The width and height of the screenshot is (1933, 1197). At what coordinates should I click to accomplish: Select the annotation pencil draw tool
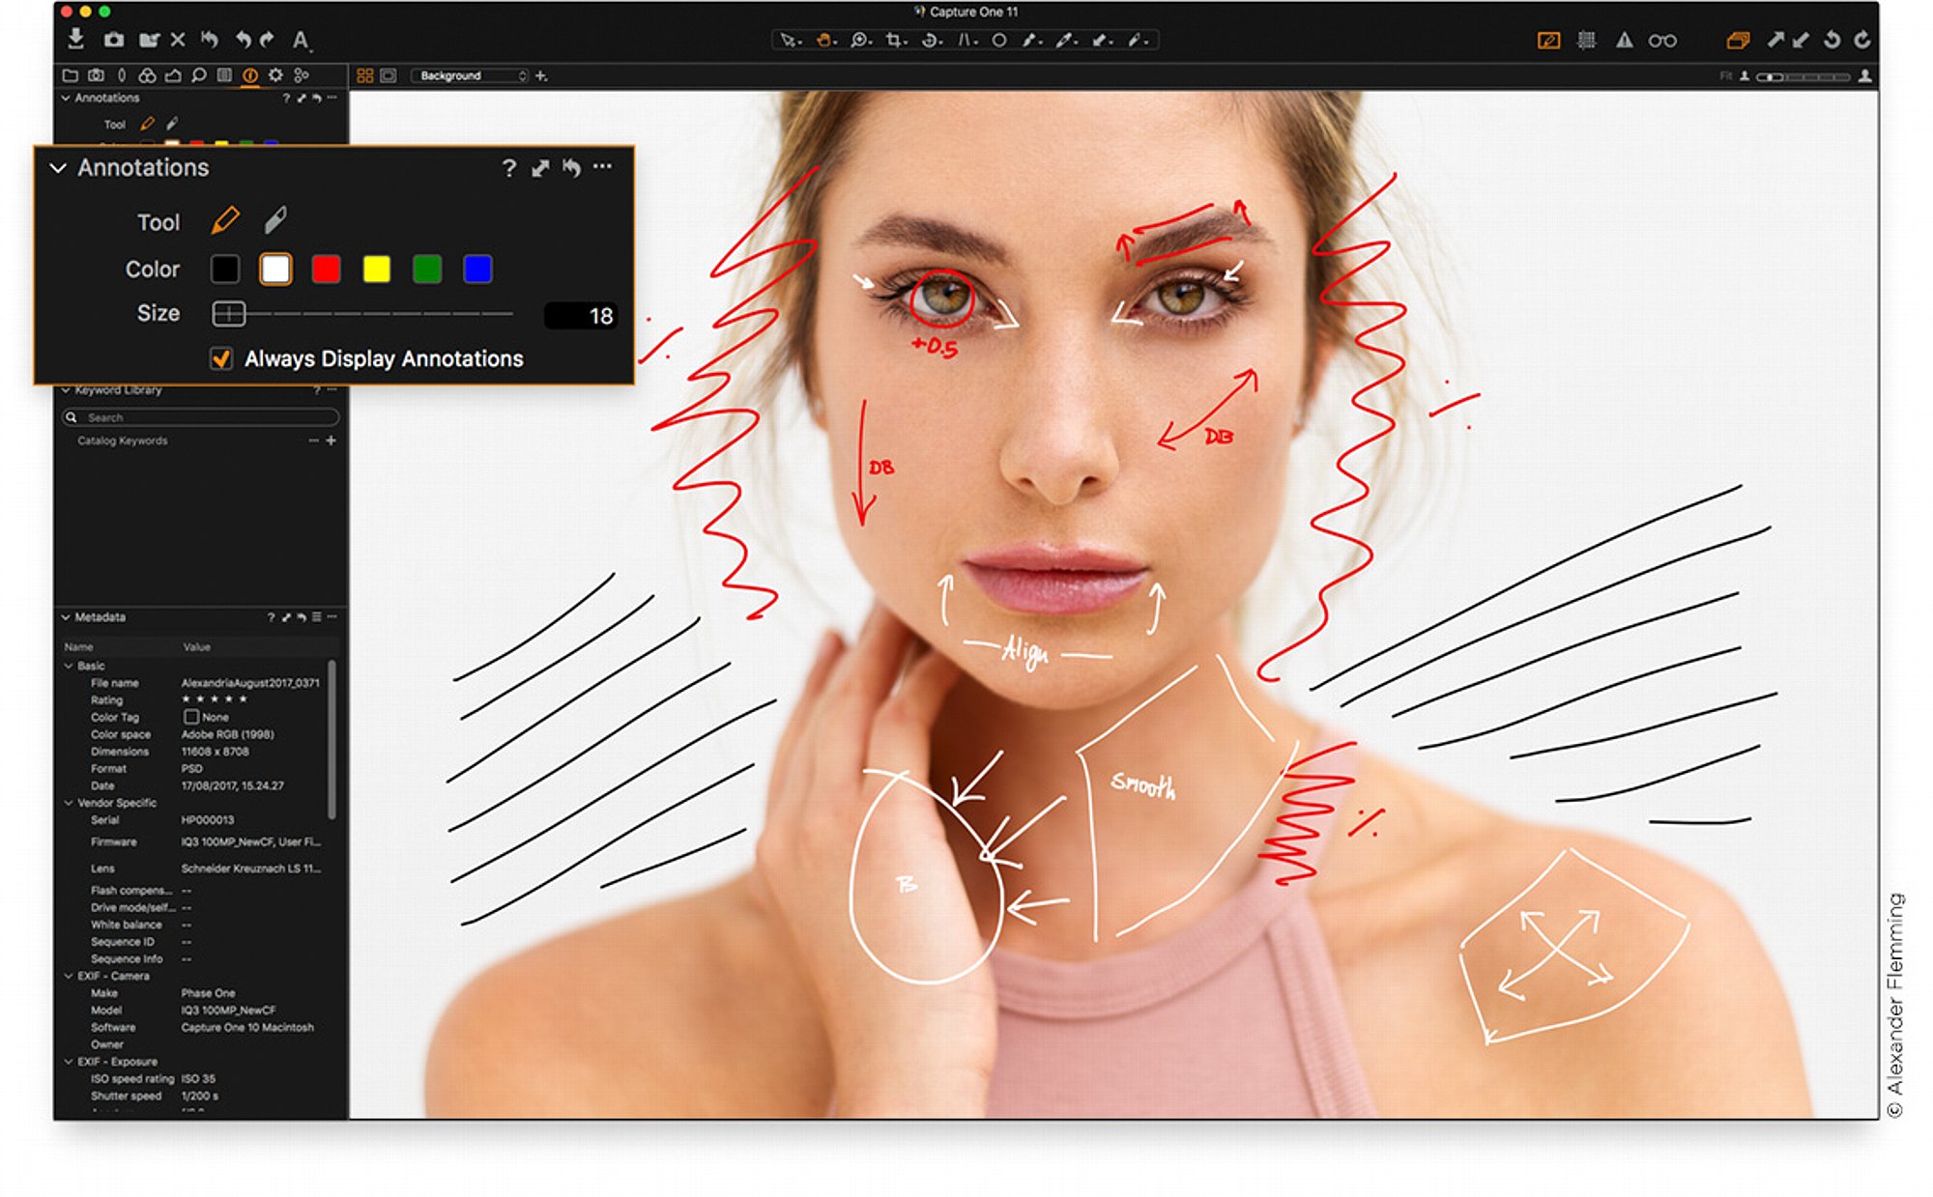click(225, 220)
